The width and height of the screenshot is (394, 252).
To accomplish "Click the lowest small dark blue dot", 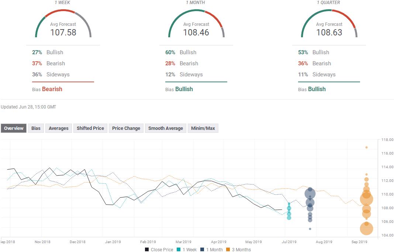I will pyautogui.click(x=310, y=229).
